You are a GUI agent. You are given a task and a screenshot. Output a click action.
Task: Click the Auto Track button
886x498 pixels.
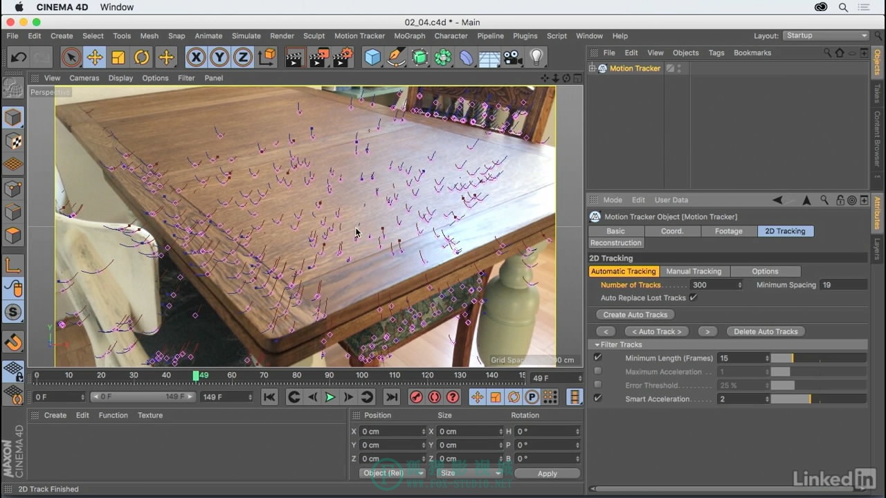(656, 331)
